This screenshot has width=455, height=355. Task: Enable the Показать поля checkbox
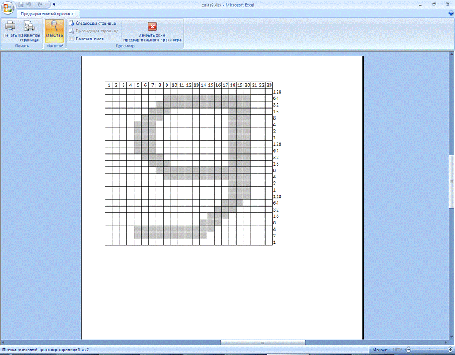(71, 39)
